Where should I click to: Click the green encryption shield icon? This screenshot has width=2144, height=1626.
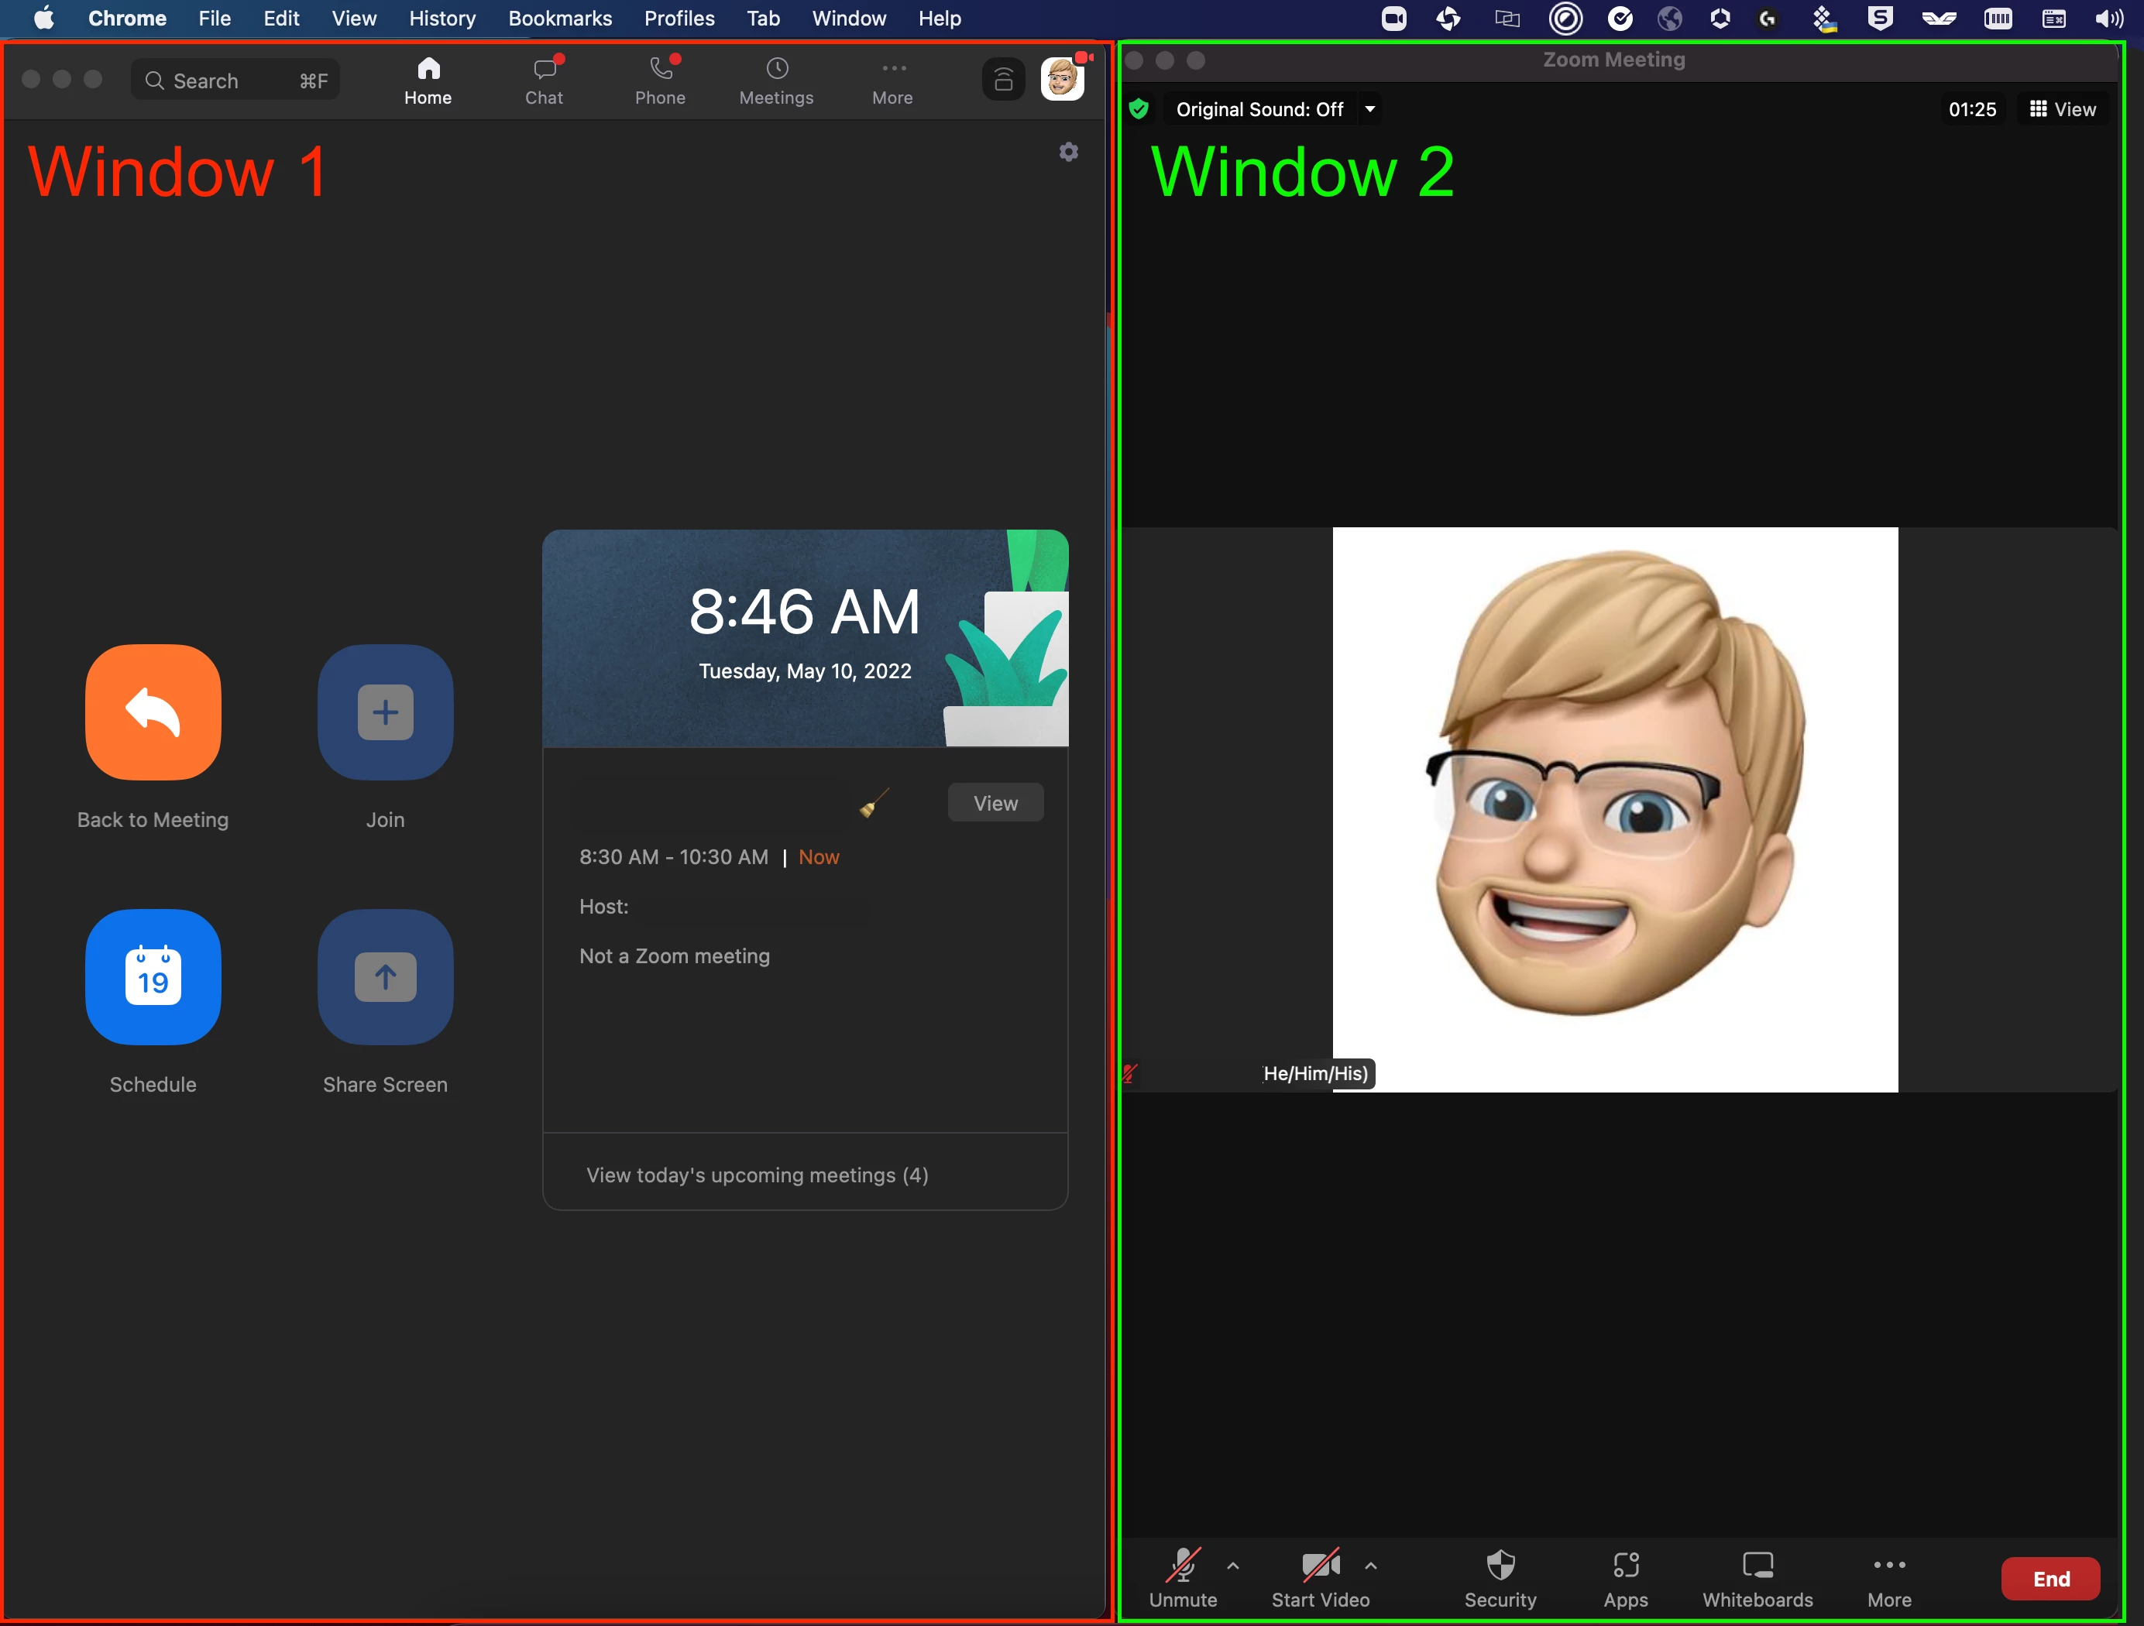coord(1139,109)
